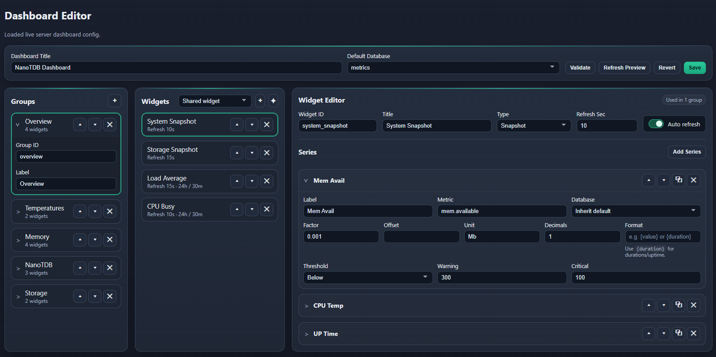Remove Load Average widget
The image size is (716, 357).
click(x=267, y=181)
